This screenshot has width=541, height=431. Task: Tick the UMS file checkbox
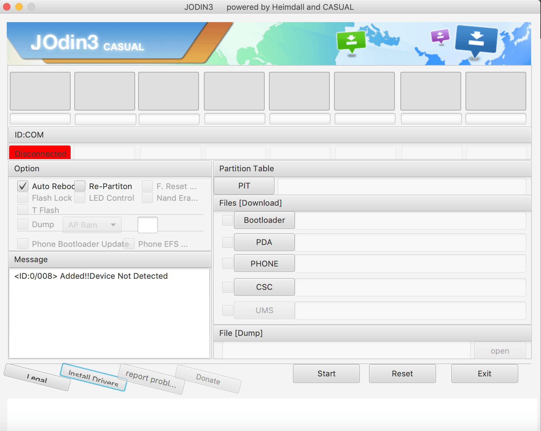pos(228,310)
